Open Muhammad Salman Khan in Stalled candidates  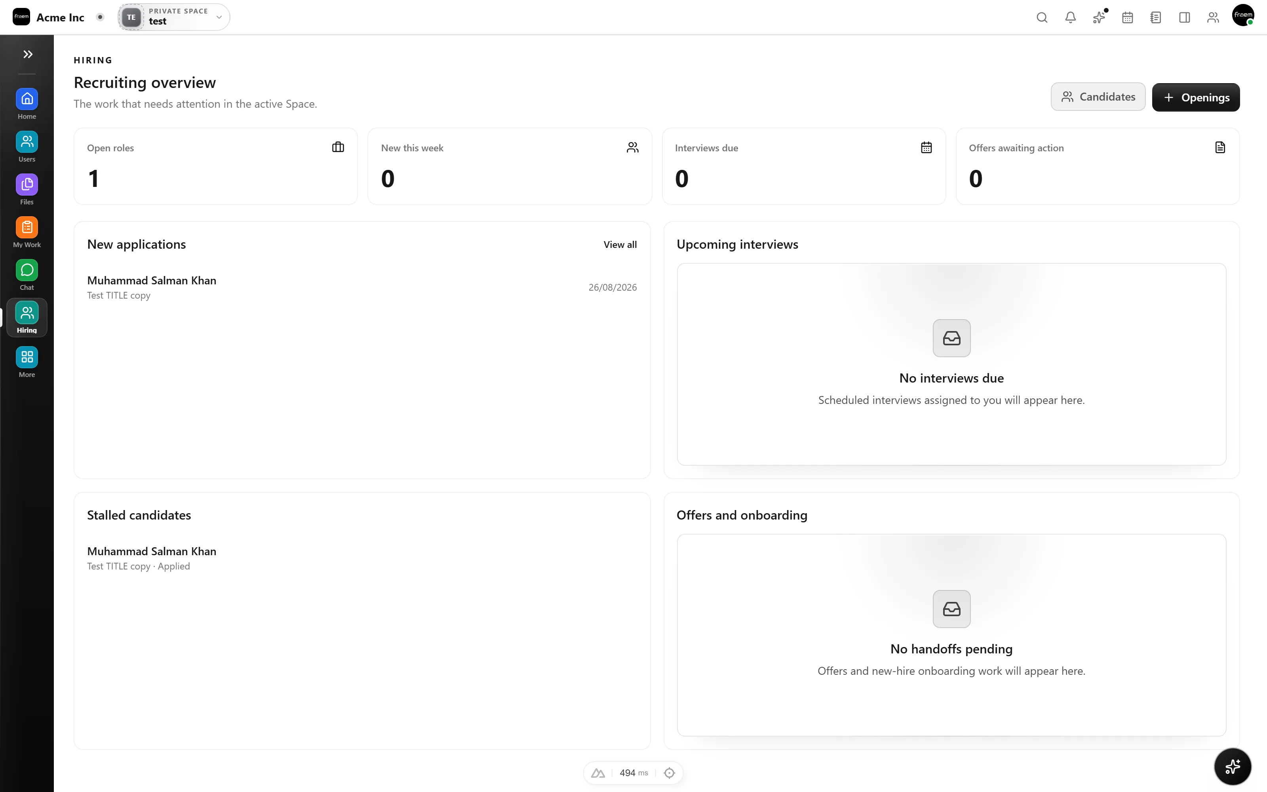(x=362, y=558)
